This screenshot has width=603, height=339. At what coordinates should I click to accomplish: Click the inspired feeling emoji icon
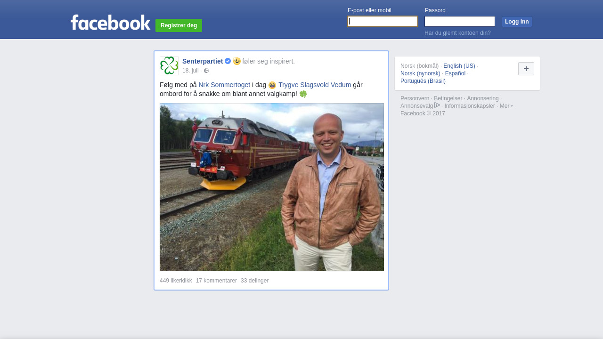pos(237,61)
